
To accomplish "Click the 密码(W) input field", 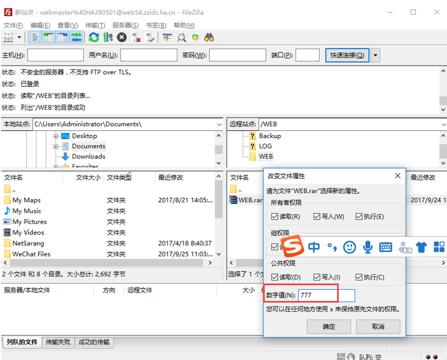I will click(237, 55).
